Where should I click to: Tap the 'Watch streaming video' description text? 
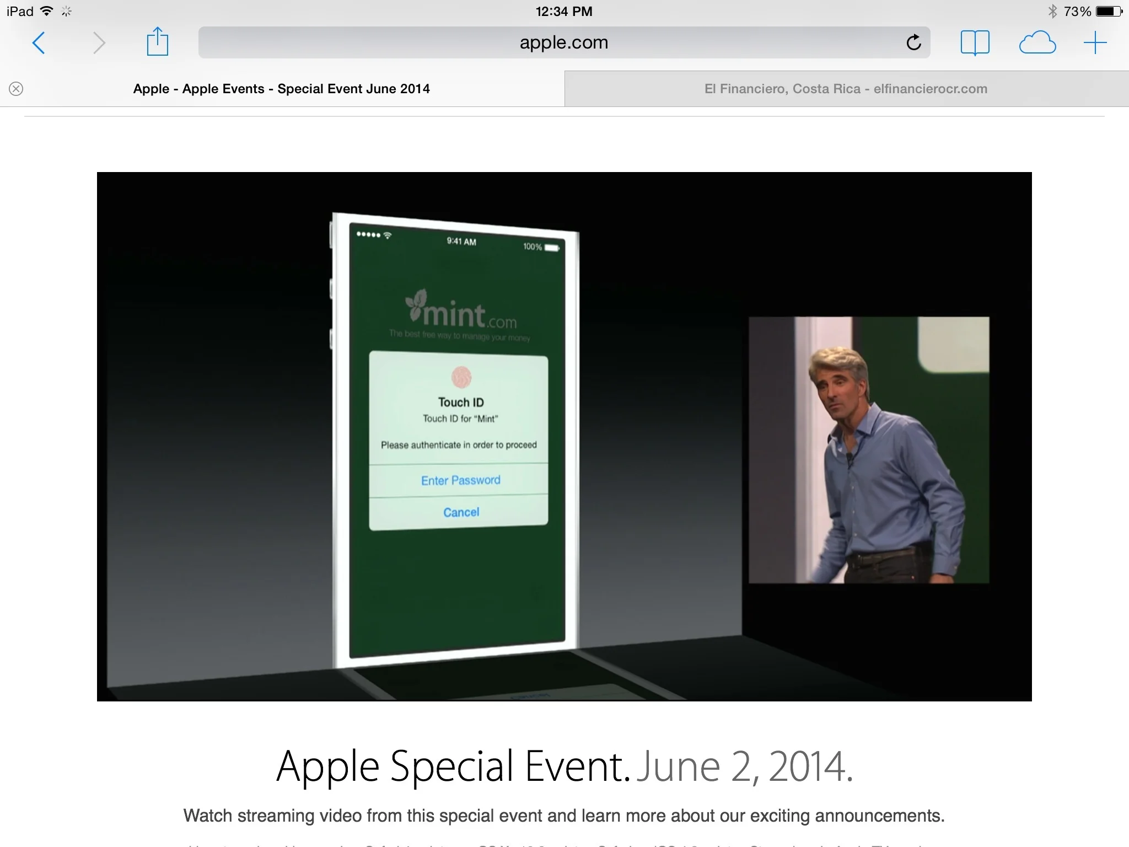click(564, 816)
